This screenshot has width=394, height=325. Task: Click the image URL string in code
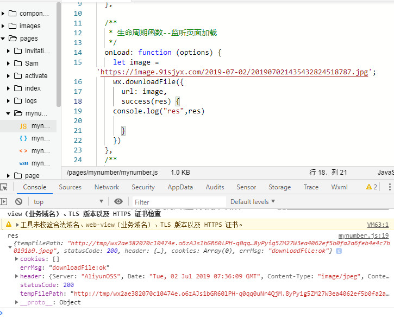[x=234, y=72]
